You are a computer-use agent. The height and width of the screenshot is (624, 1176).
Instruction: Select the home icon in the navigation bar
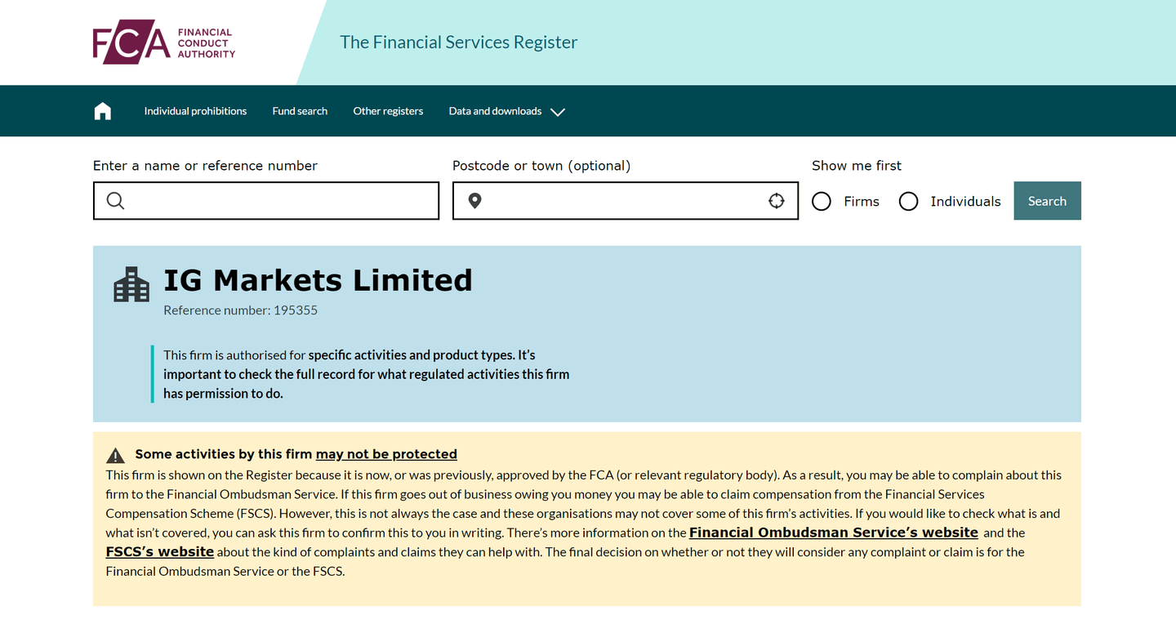[x=102, y=110]
